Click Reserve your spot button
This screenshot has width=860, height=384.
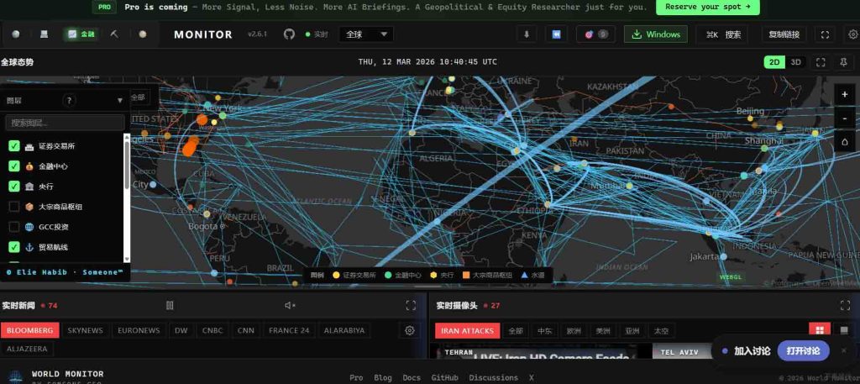707,8
